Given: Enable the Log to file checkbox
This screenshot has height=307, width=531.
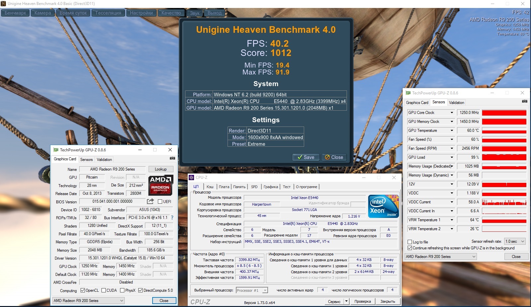Looking at the screenshot, I should point(410,242).
